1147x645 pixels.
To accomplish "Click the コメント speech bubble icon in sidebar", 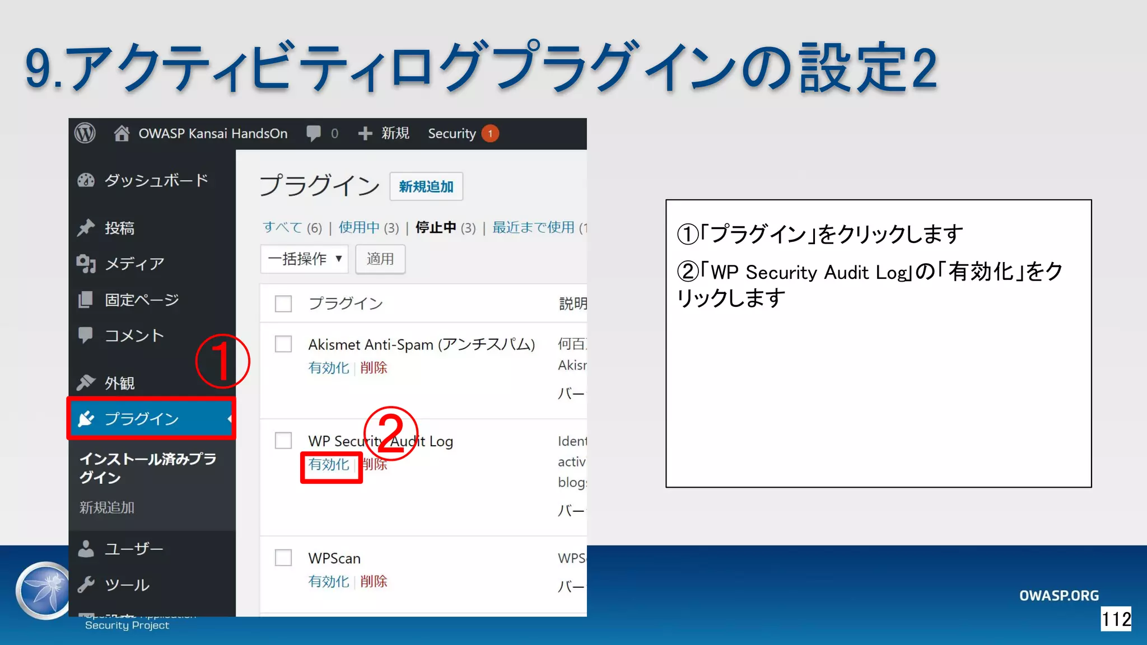I will pos(86,335).
